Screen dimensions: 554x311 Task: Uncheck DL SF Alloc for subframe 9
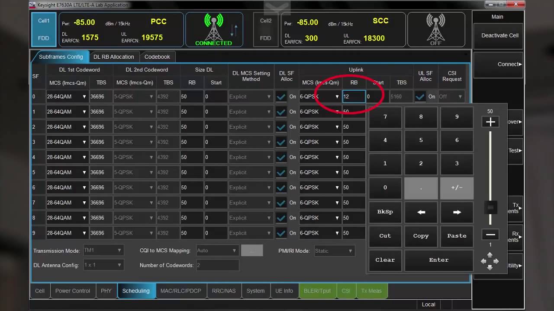281,233
